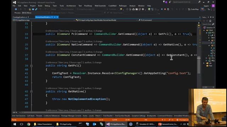Pause debugging with the Break All icon

(x=162, y=9)
